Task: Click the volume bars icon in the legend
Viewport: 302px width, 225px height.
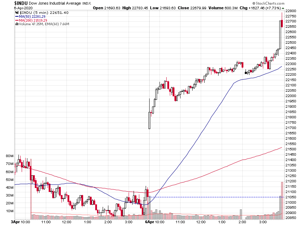Action: (x=17, y=24)
